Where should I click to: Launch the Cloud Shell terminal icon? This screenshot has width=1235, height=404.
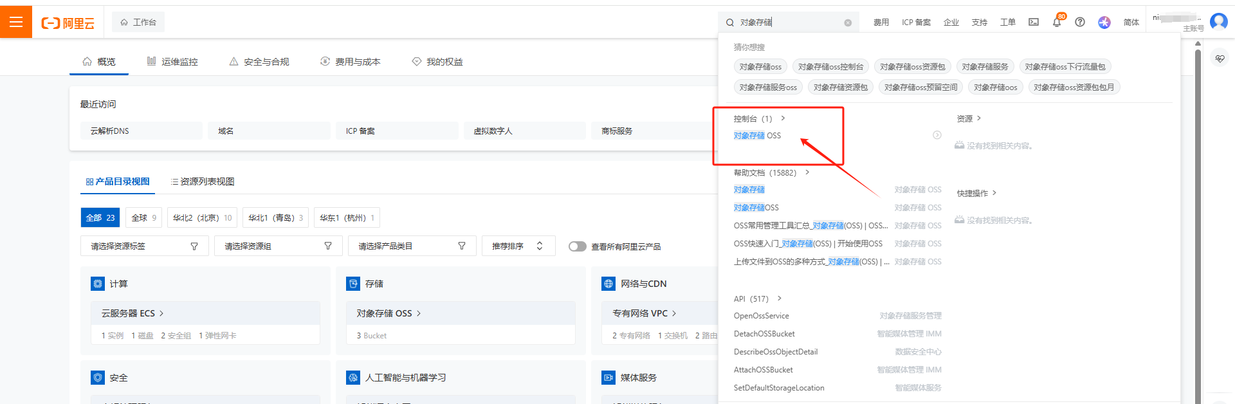click(1034, 22)
